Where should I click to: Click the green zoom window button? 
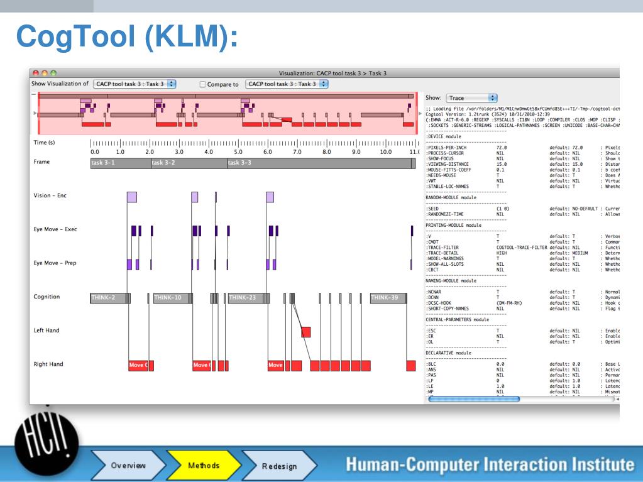pyautogui.click(x=53, y=73)
